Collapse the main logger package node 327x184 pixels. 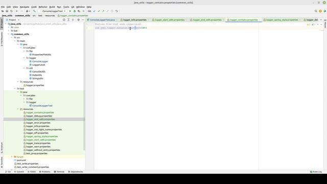[24, 58]
